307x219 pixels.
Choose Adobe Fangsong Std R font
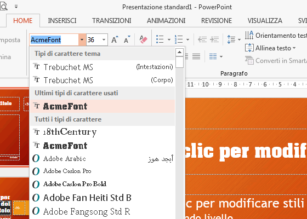(x=103, y=211)
